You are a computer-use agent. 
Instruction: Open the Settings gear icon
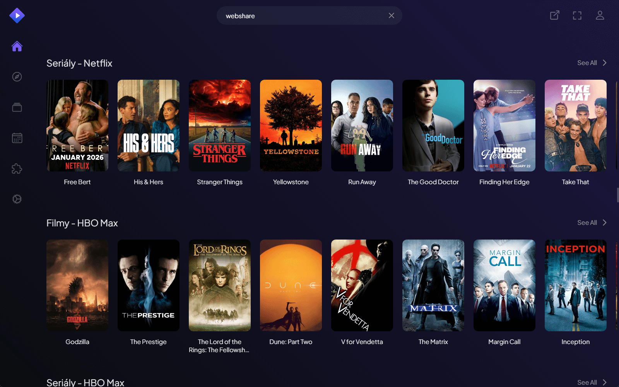pyautogui.click(x=17, y=199)
